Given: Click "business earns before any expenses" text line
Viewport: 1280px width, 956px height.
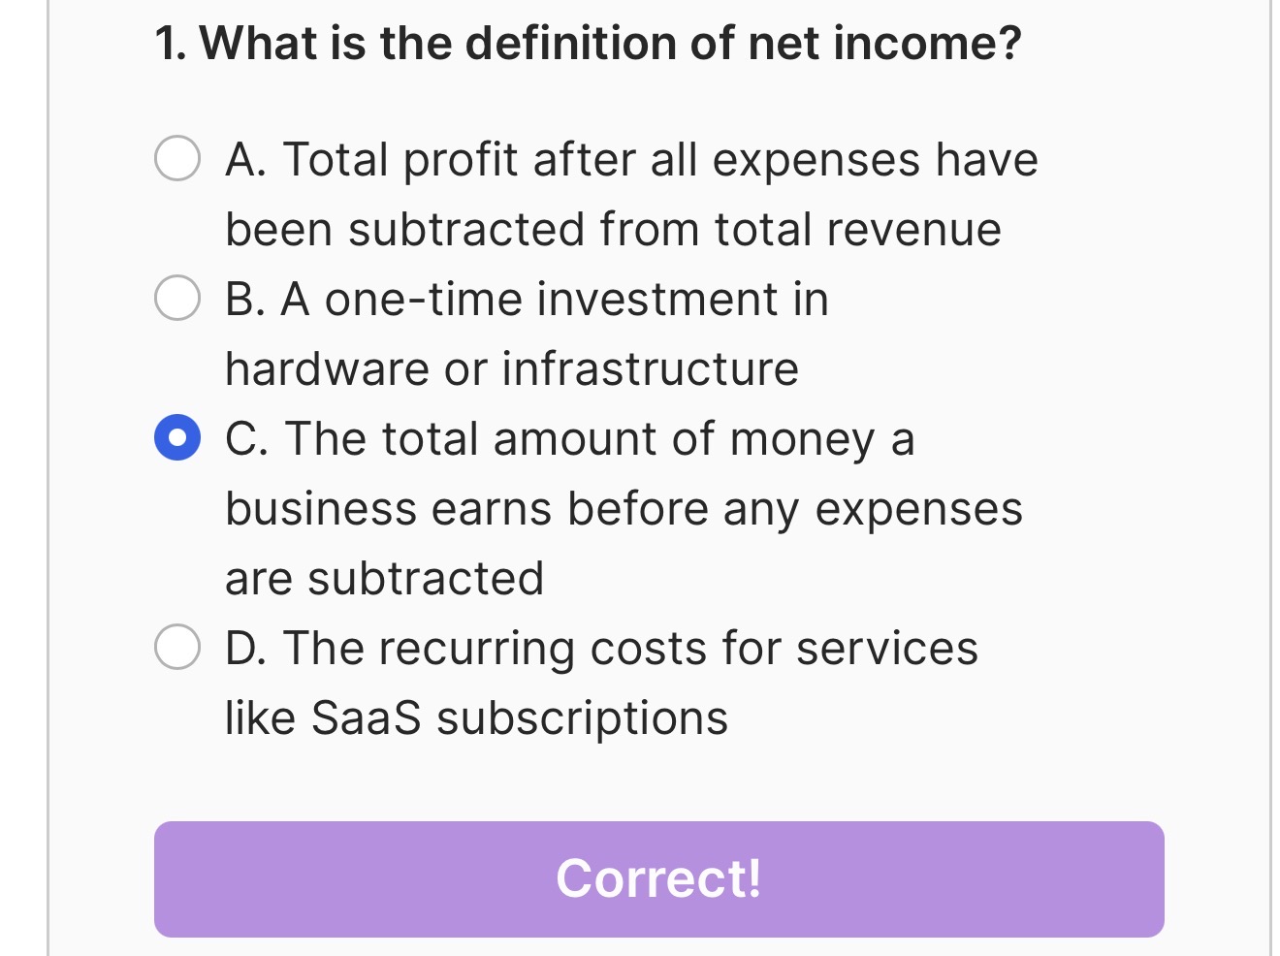Looking at the screenshot, I should pos(624,509).
